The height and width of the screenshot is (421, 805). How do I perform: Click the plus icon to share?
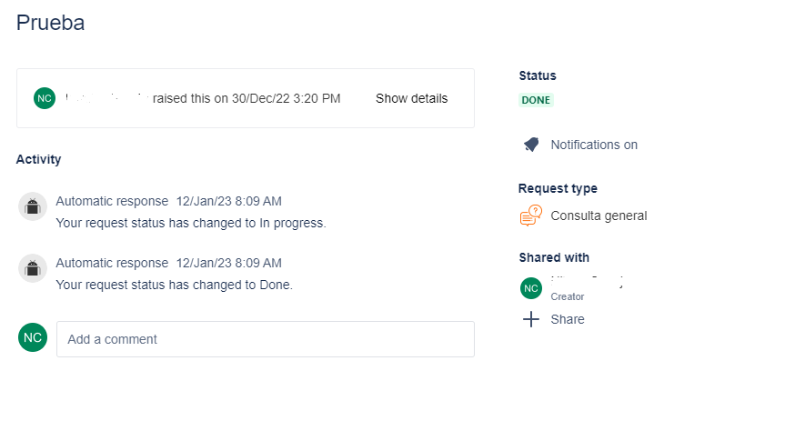tap(531, 319)
